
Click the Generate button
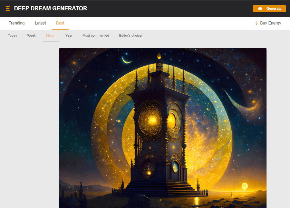pos(269,9)
